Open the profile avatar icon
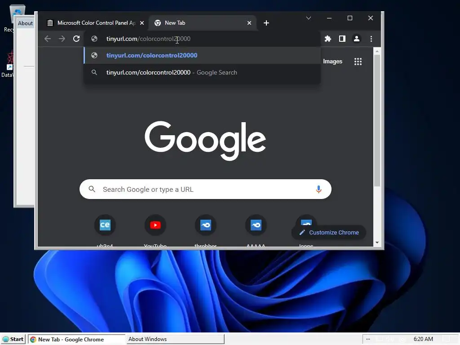The height and width of the screenshot is (345, 460). click(x=356, y=39)
